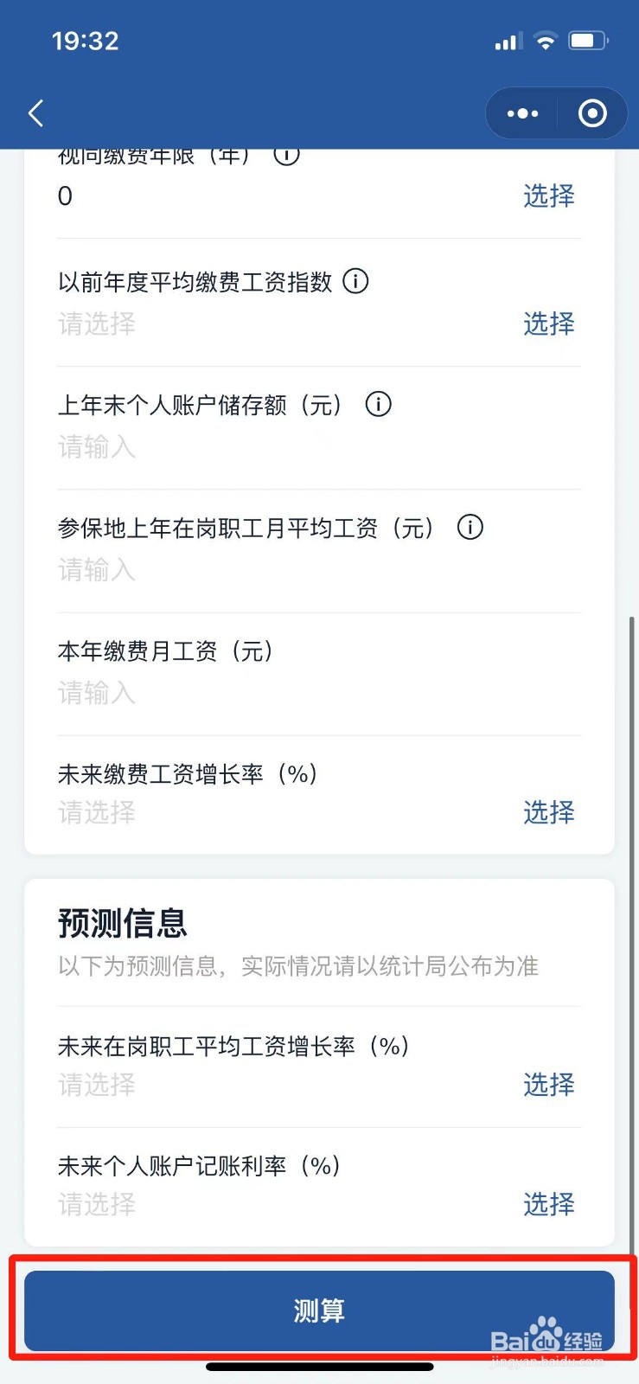639x1384 pixels.
Task: Tap the info icon beside 视同缴费年限
Action: (286, 156)
